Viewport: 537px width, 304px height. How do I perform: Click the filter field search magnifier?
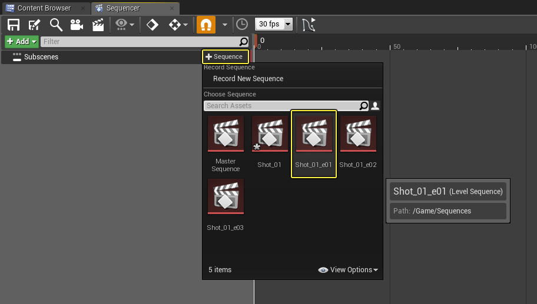(244, 41)
